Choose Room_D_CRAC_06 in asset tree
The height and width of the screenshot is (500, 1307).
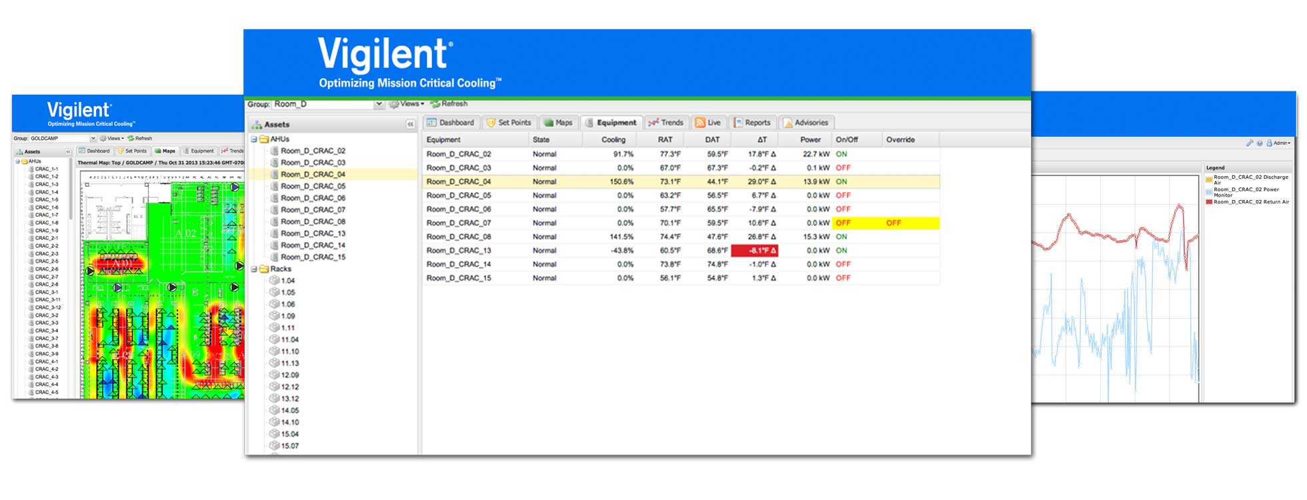coord(313,198)
